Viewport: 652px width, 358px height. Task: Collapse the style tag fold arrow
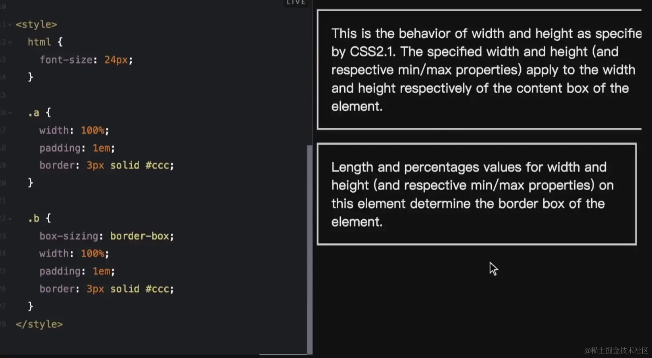tap(10, 25)
